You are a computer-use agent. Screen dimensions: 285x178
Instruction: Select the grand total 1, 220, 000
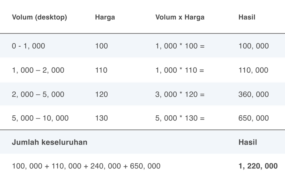click(258, 166)
